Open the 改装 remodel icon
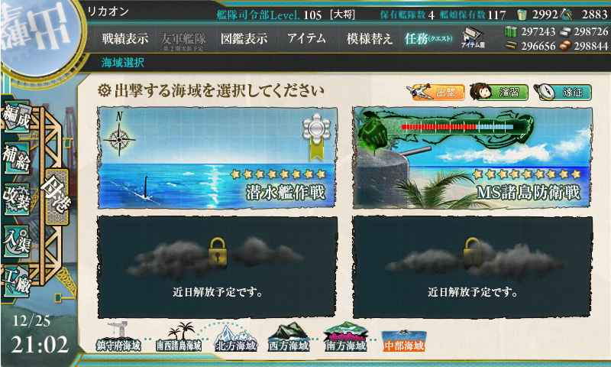 [x=16, y=199]
